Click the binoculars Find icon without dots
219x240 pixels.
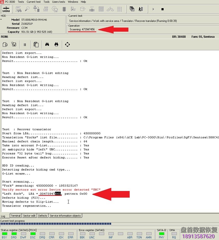coord(47,45)
